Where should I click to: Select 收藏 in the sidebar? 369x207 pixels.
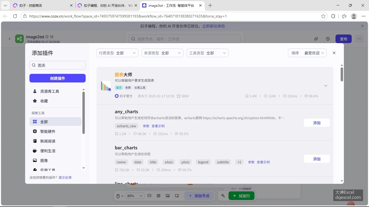pos(55,101)
